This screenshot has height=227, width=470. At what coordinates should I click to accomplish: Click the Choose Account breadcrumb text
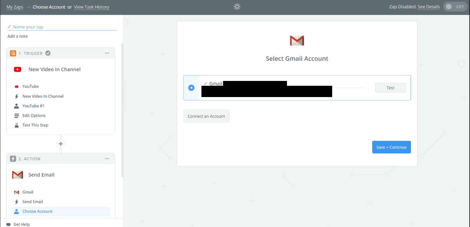pyautogui.click(x=49, y=7)
